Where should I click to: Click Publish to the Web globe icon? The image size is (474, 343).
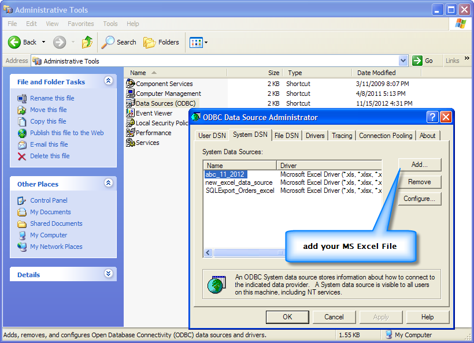tap(22, 133)
